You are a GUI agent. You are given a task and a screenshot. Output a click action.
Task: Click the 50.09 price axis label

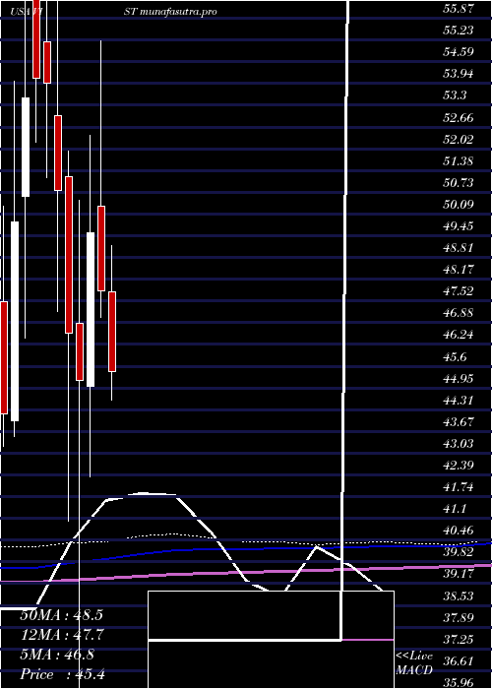[459, 205]
